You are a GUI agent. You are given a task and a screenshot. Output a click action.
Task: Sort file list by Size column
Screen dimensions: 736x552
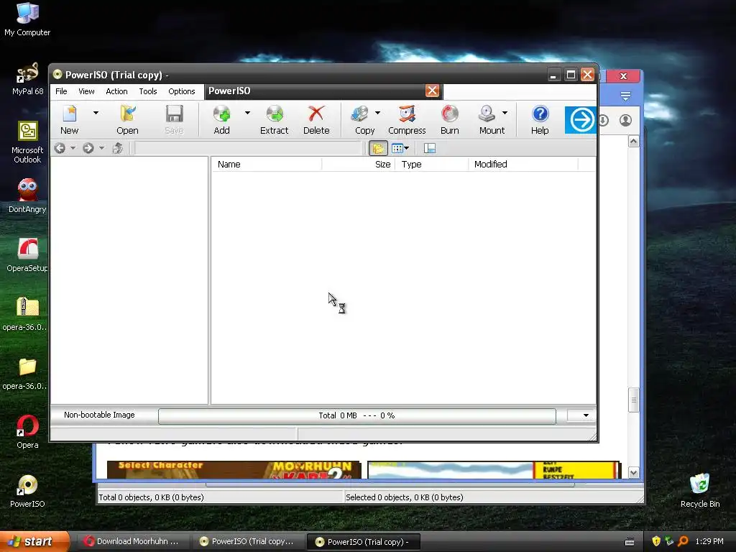[358, 165]
